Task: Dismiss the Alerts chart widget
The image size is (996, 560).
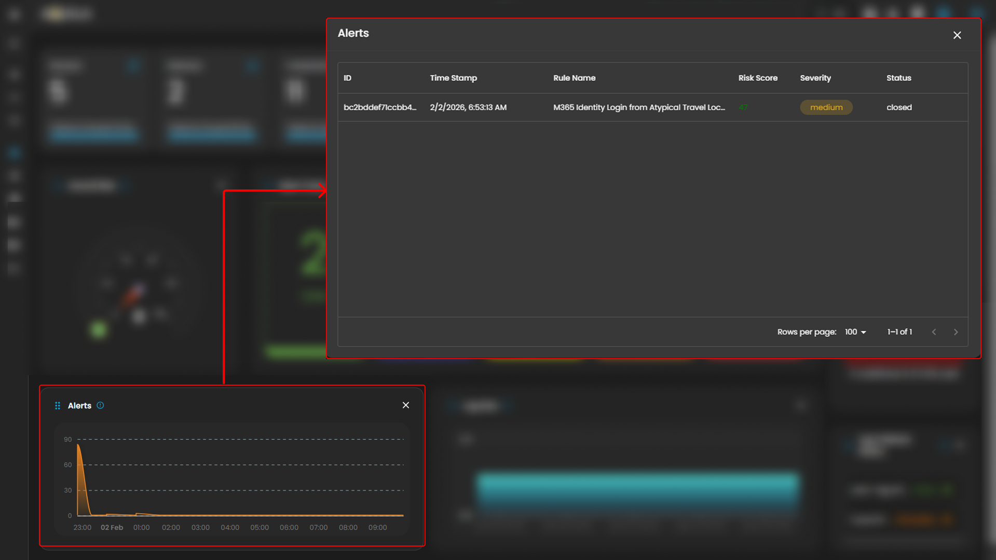Action: (406, 405)
